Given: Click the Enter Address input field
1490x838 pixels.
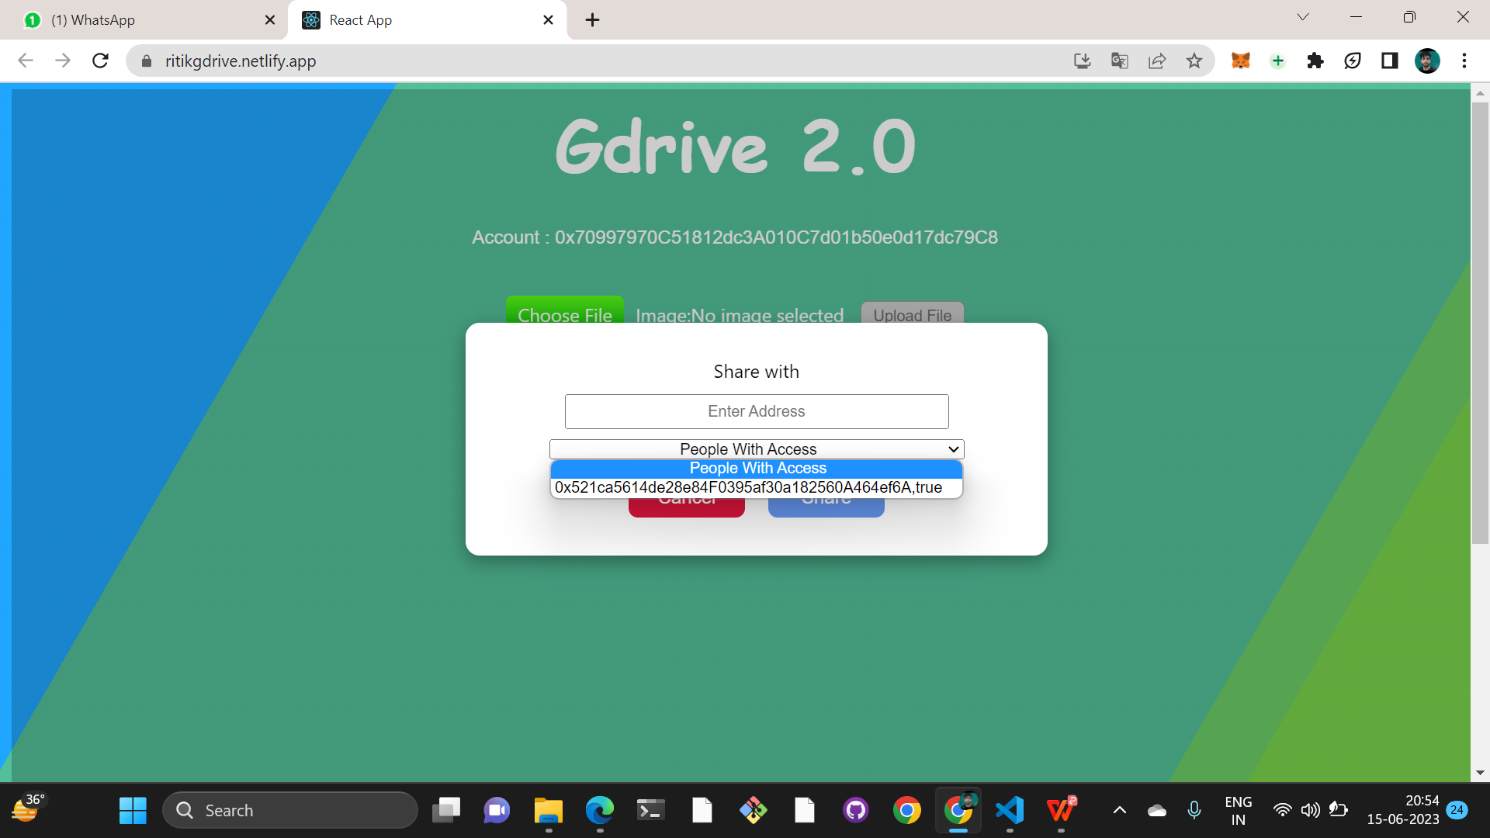Looking at the screenshot, I should 756,411.
